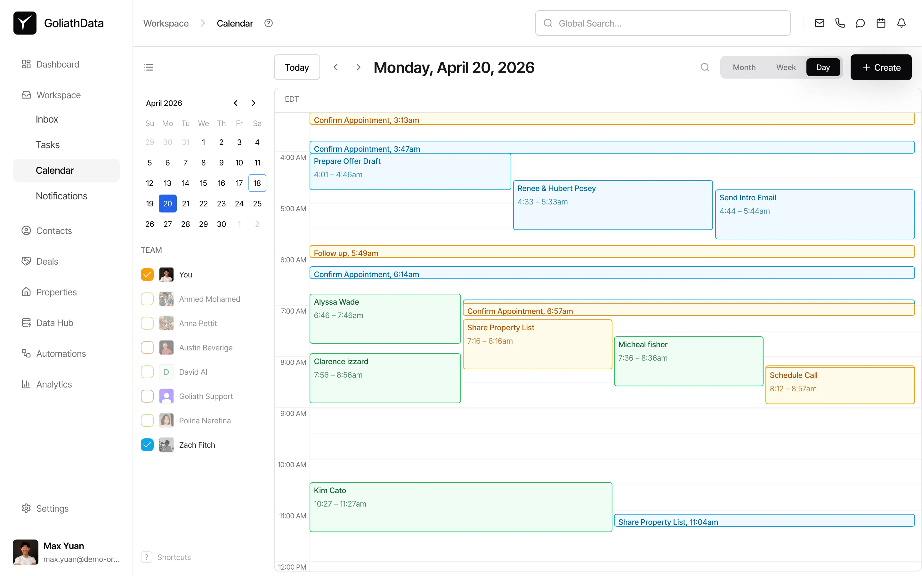
Task: Open the Kim Cato event
Action: point(460,507)
